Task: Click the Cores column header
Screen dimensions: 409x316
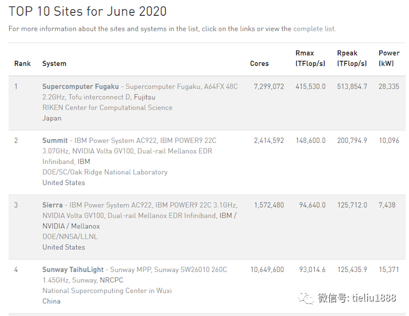Action: coord(259,64)
